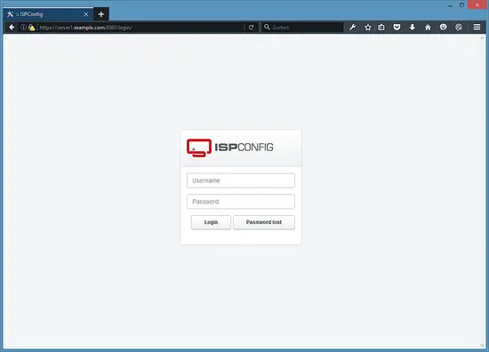Screen dimensions: 489x352
Task: Open the downloads arrow icon
Action: pyautogui.click(x=413, y=28)
